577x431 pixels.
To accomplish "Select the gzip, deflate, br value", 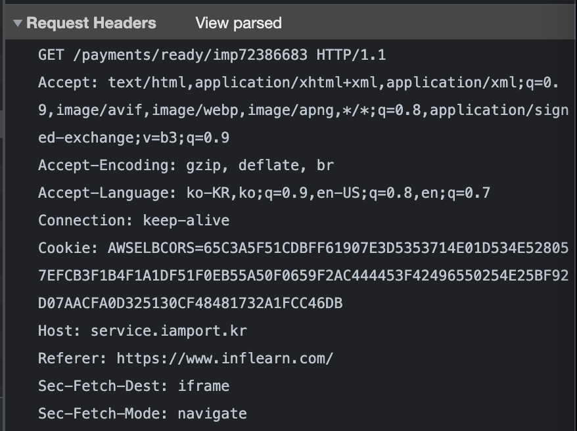I will 260,165.
